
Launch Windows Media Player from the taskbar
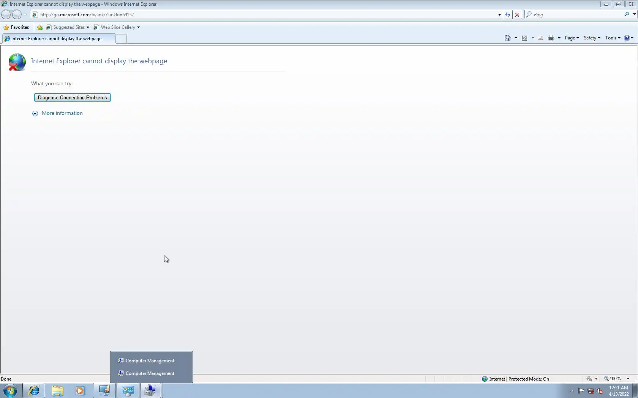tap(80, 390)
